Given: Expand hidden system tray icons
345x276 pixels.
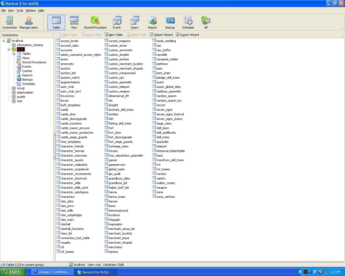Looking at the screenshot, I should (300, 272).
